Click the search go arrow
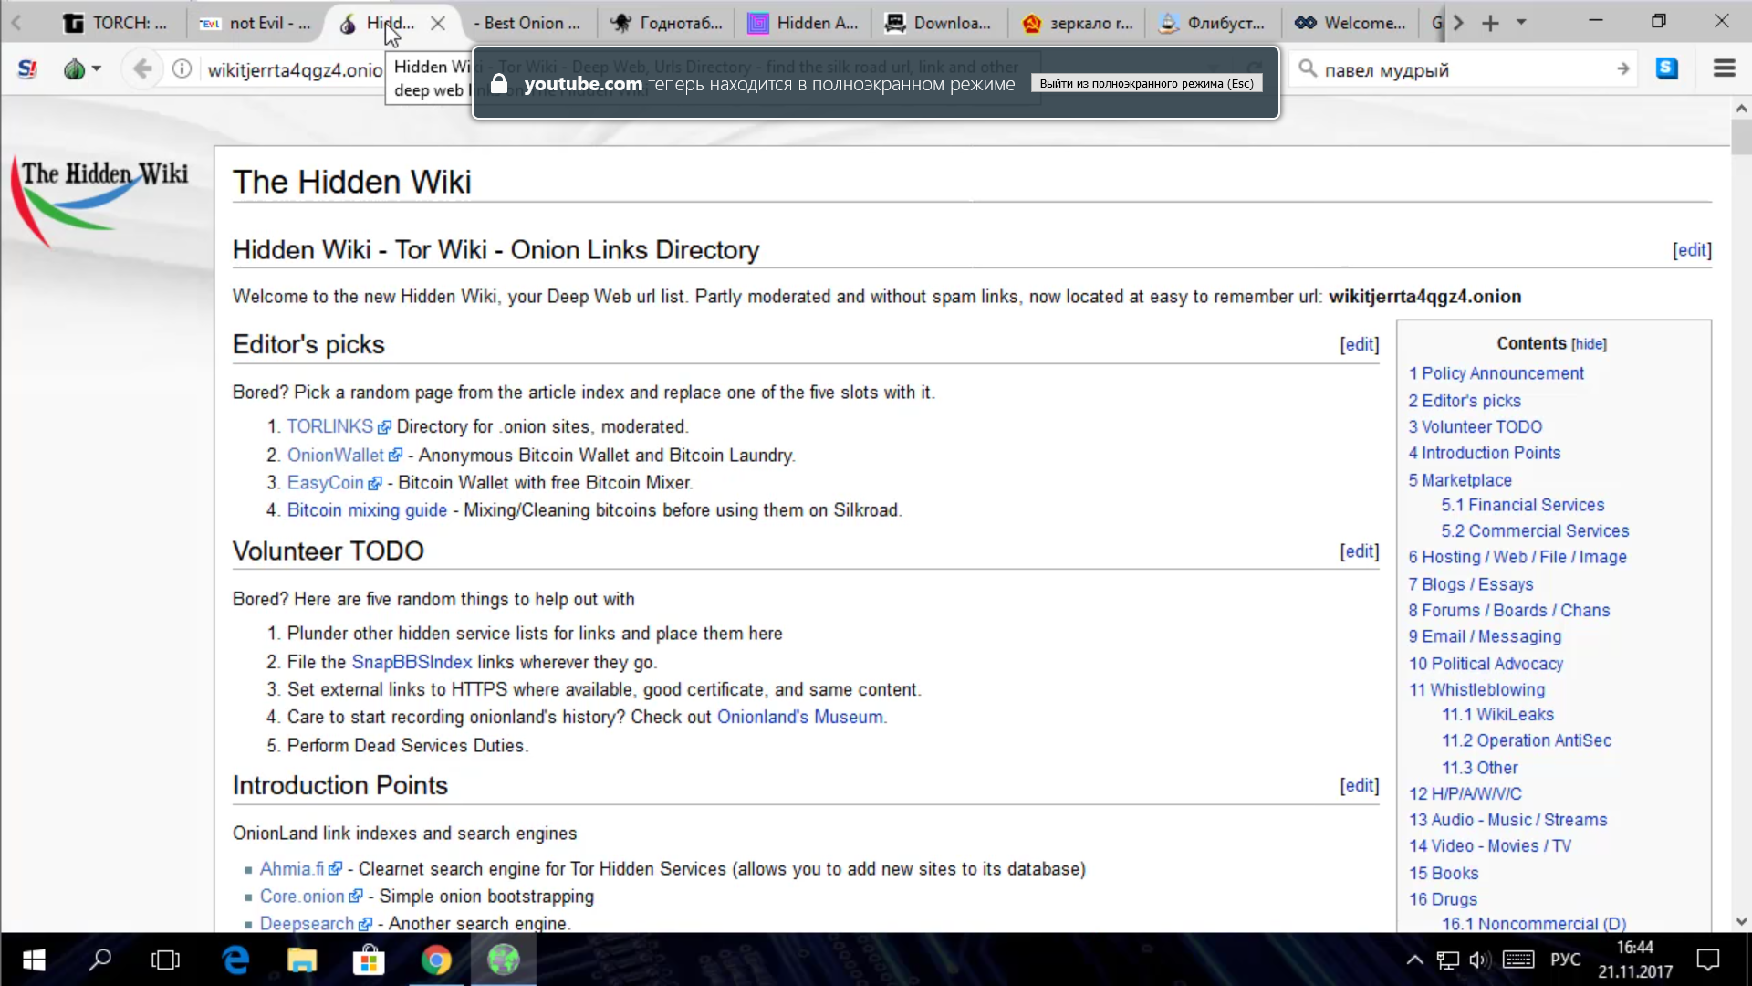The width and height of the screenshot is (1752, 986). [x=1622, y=69]
